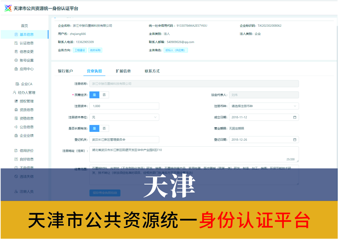Click the 注册地址 text area
Image resolution: width=338 pixels, height=239 pixels.
click(x=194, y=154)
